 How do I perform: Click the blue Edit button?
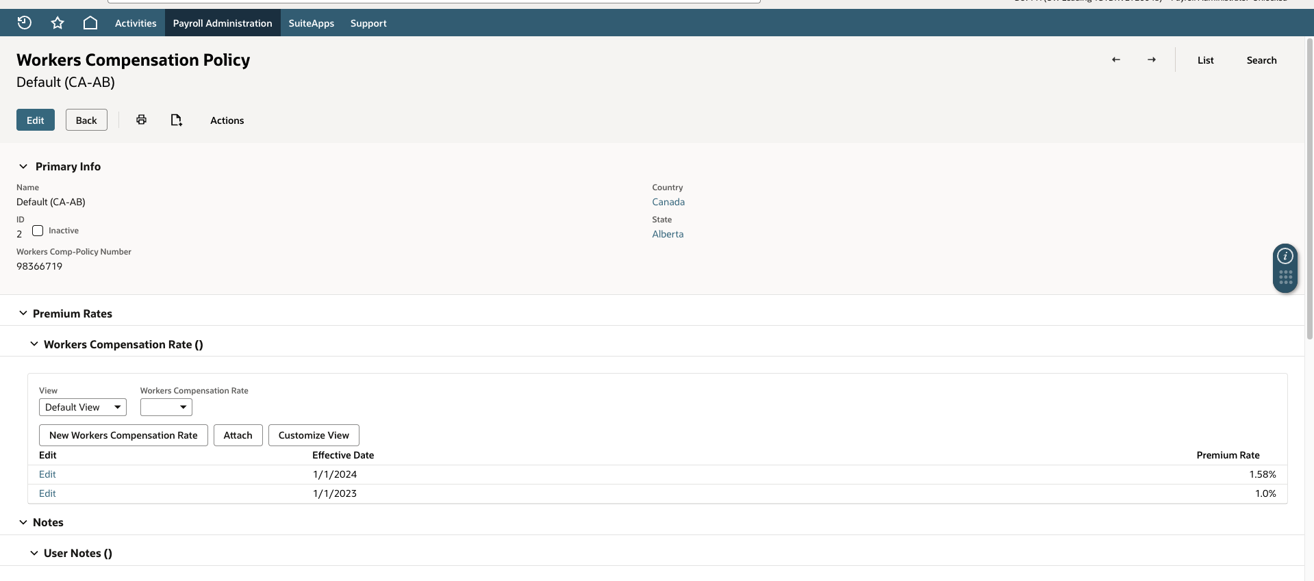(36, 120)
